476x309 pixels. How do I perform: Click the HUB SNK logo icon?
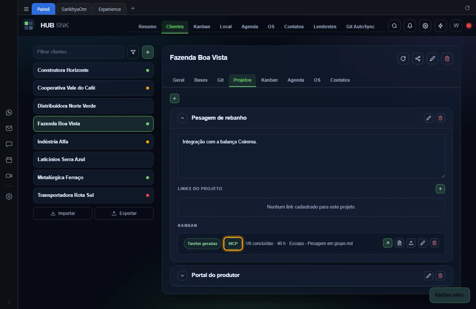29,26
